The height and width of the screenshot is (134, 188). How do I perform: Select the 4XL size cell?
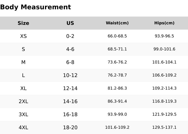click(23, 127)
